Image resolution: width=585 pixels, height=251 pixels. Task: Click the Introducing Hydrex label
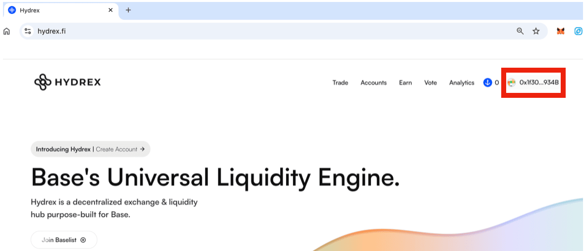(x=63, y=149)
